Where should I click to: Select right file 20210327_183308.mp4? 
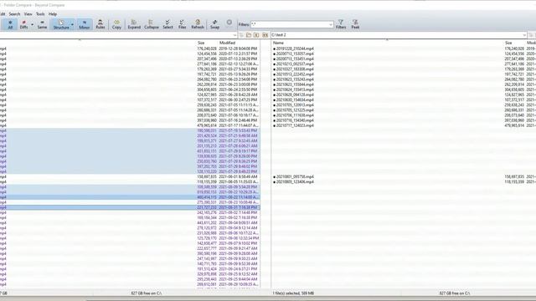(x=295, y=69)
